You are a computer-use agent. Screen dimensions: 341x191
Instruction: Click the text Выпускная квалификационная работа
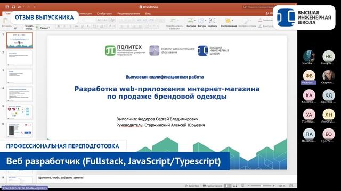tap(165, 77)
